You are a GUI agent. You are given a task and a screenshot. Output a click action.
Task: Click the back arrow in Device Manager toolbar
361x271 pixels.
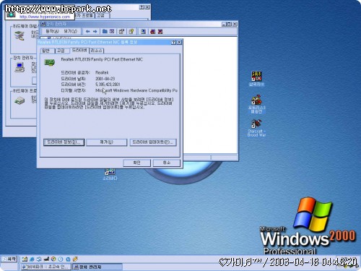[x=88, y=31]
